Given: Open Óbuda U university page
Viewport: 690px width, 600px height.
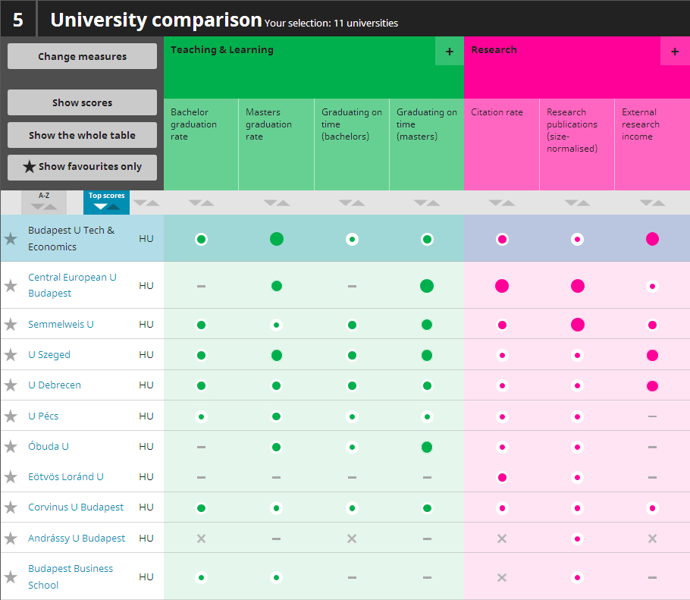Looking at the screenshot, I should pos(49,446).
